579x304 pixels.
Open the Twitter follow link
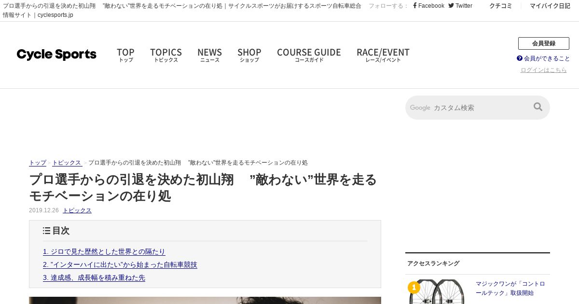[x=460, y=6]
